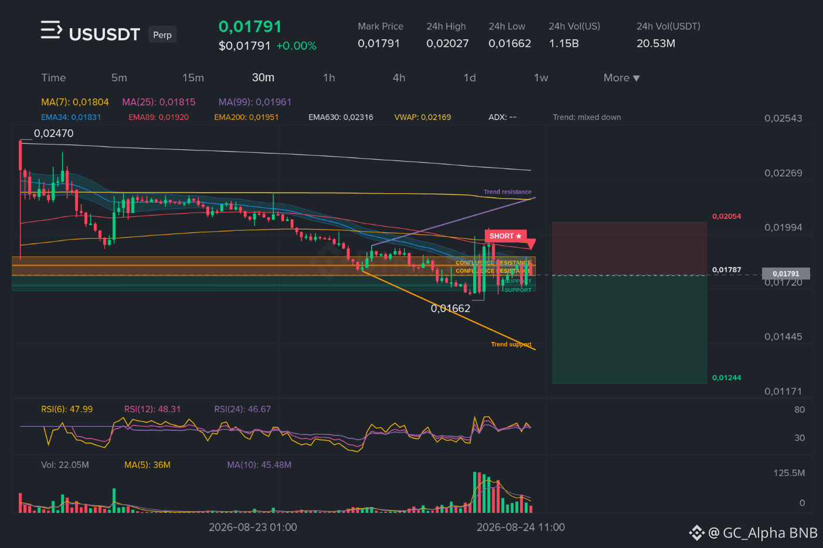Click the USUSDT pair name

point(104,35)
